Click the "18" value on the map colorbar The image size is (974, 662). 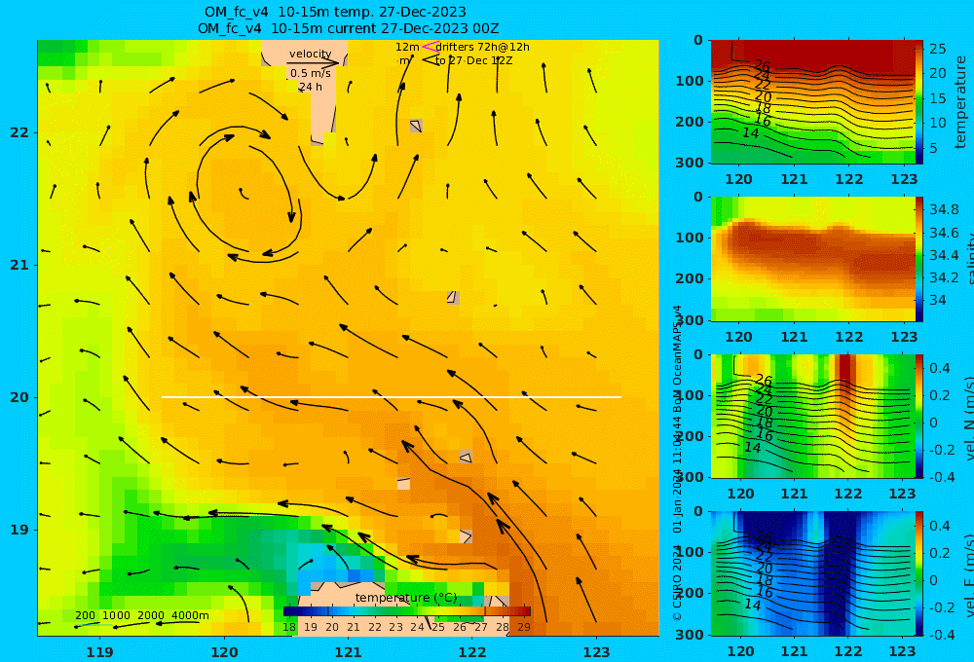point(289,627)
